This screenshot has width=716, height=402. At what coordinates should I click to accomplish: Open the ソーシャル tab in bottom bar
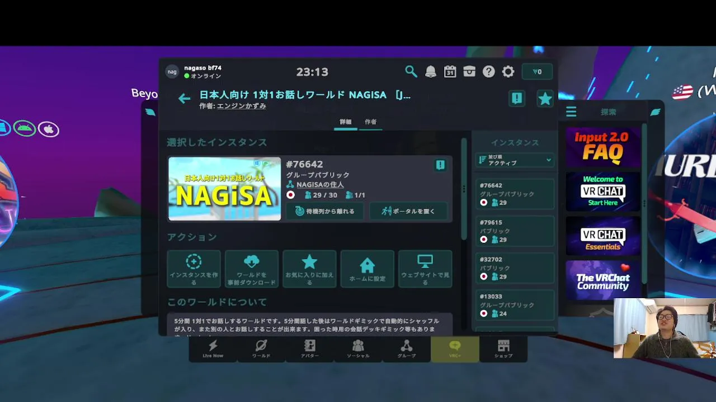click(358, 348)
